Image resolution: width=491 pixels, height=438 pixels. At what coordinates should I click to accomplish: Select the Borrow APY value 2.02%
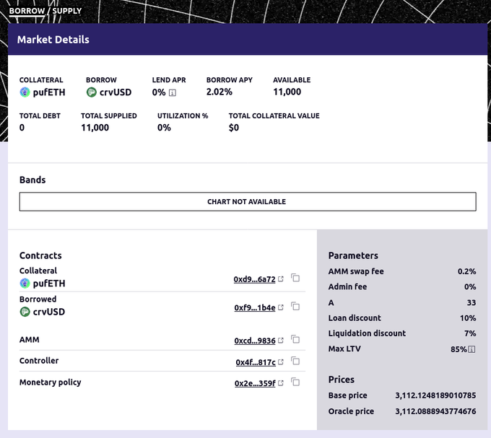220,92
